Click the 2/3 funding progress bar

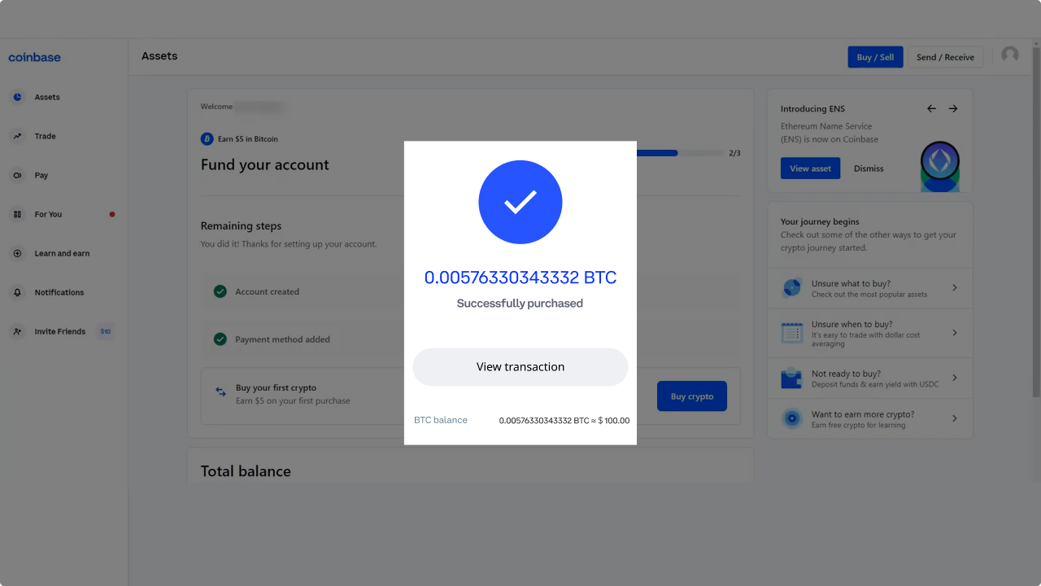[x=680, y=153]
